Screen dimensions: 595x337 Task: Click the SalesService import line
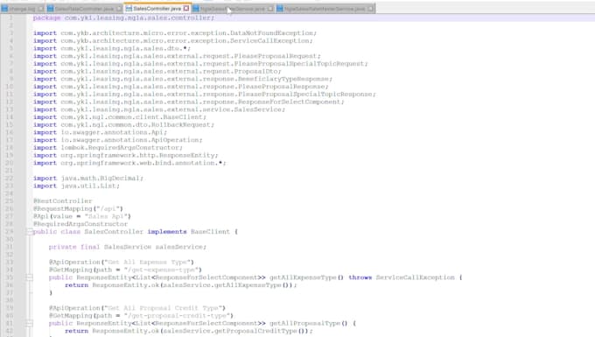tap(159, 109)
